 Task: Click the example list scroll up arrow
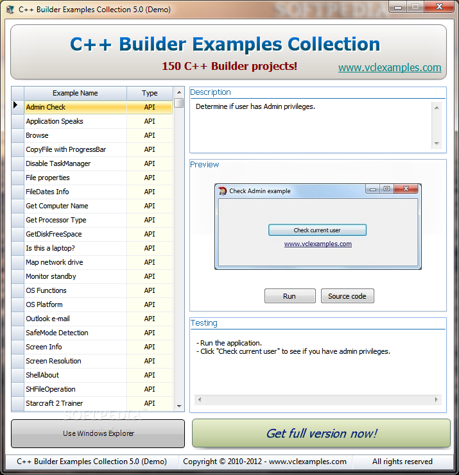click(x=179, y=92)
